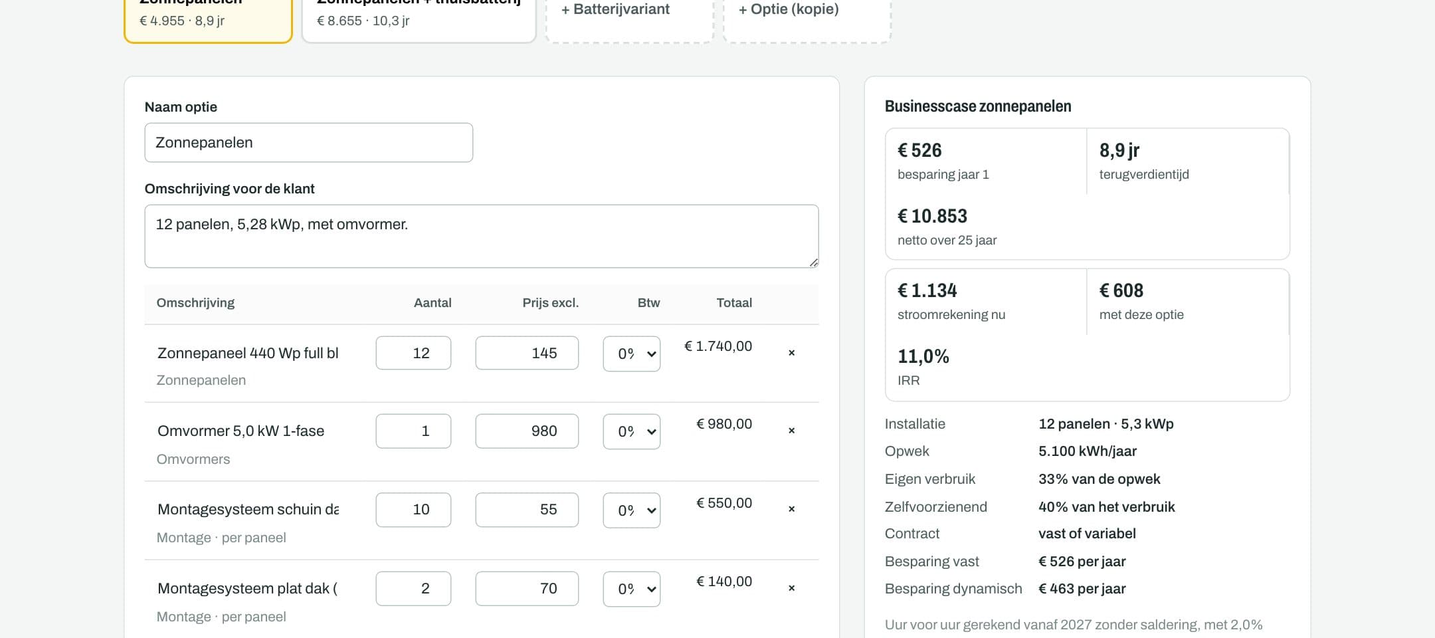1435x638 pixels.
Task: Edit Aantal for Omvormer 5,0 kW
Action: click(x=413, y=431)
